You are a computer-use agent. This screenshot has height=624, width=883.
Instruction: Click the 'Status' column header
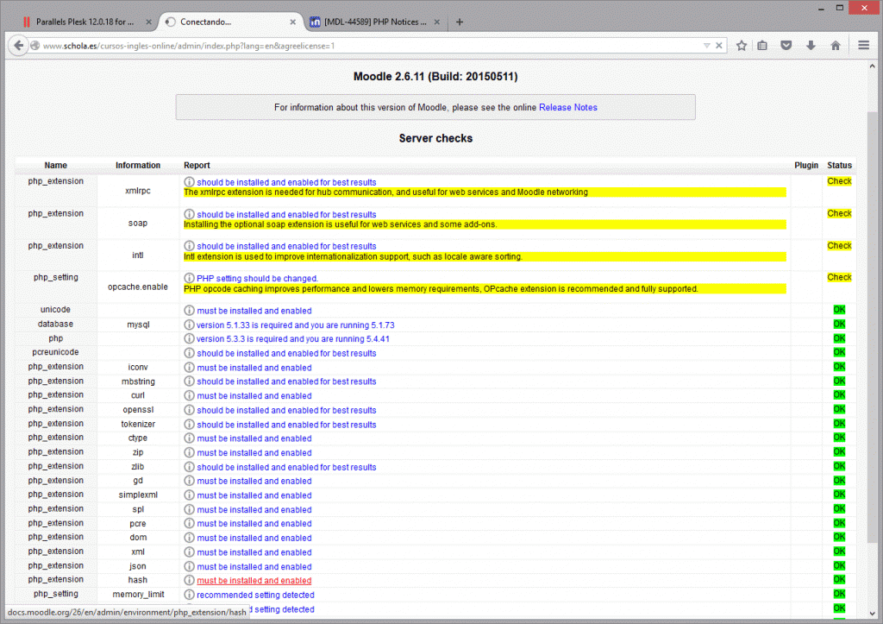[839, 165]
